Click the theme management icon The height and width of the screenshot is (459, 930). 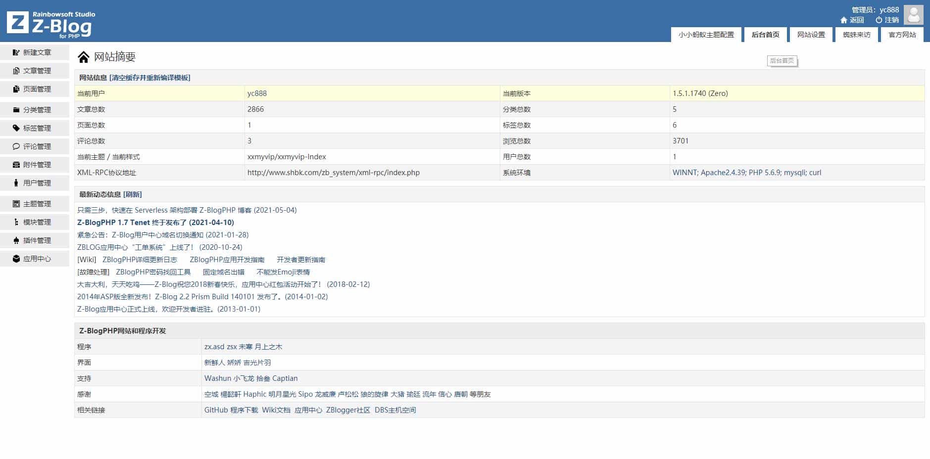pyautogui.click(x=16, y=204)
